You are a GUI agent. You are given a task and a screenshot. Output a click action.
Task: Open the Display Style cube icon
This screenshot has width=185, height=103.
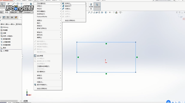[x=106, y=12]
